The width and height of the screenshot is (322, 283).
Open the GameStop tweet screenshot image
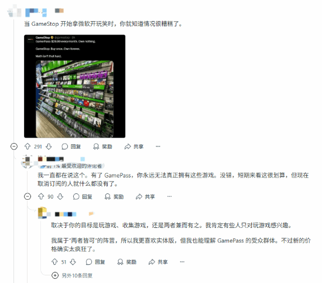[x=74, y=86]
